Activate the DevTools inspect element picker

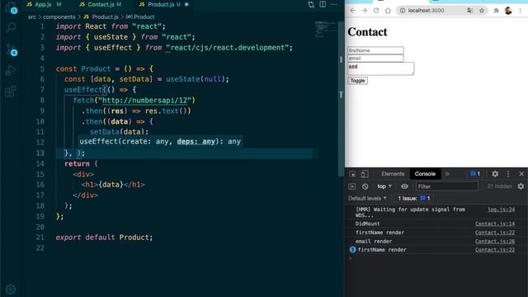352,174
